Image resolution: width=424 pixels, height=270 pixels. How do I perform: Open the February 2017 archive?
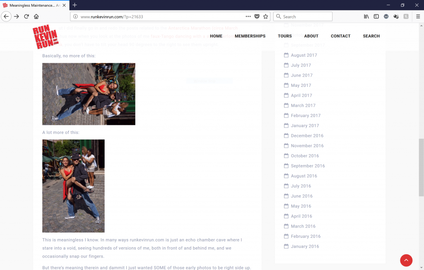click(306, 115)
